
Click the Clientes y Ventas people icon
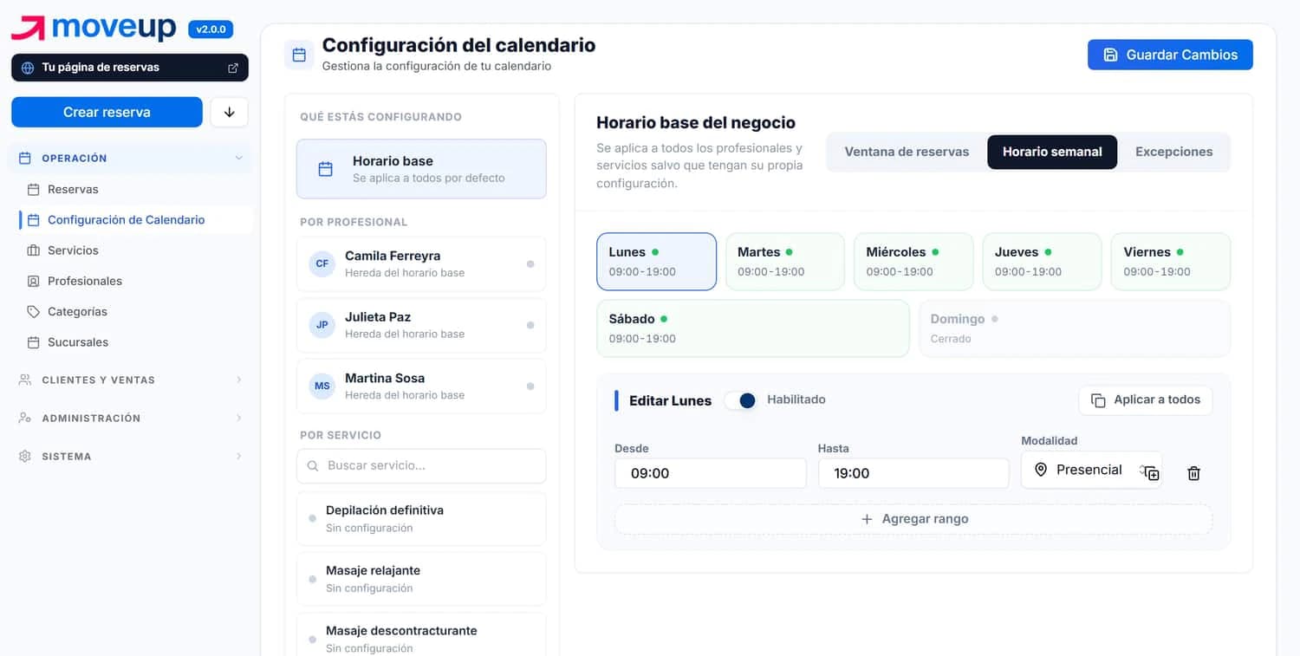tap(25, 380)
